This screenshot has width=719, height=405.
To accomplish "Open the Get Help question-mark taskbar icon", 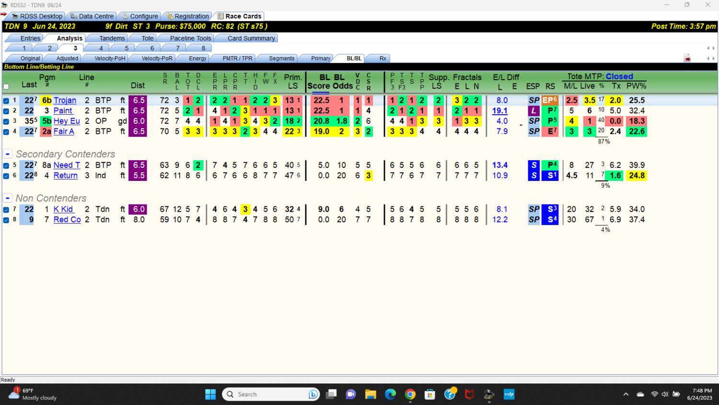I will [450, 394].
